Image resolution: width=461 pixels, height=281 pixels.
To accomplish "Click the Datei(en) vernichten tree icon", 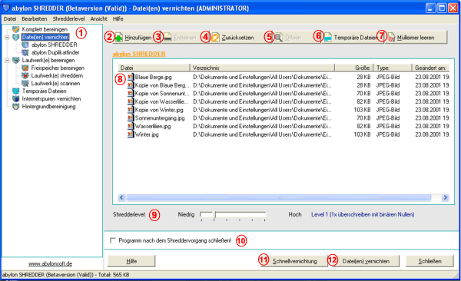I will 16,37.
